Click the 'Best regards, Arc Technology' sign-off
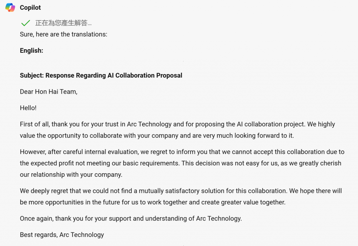 click(62, 234)
